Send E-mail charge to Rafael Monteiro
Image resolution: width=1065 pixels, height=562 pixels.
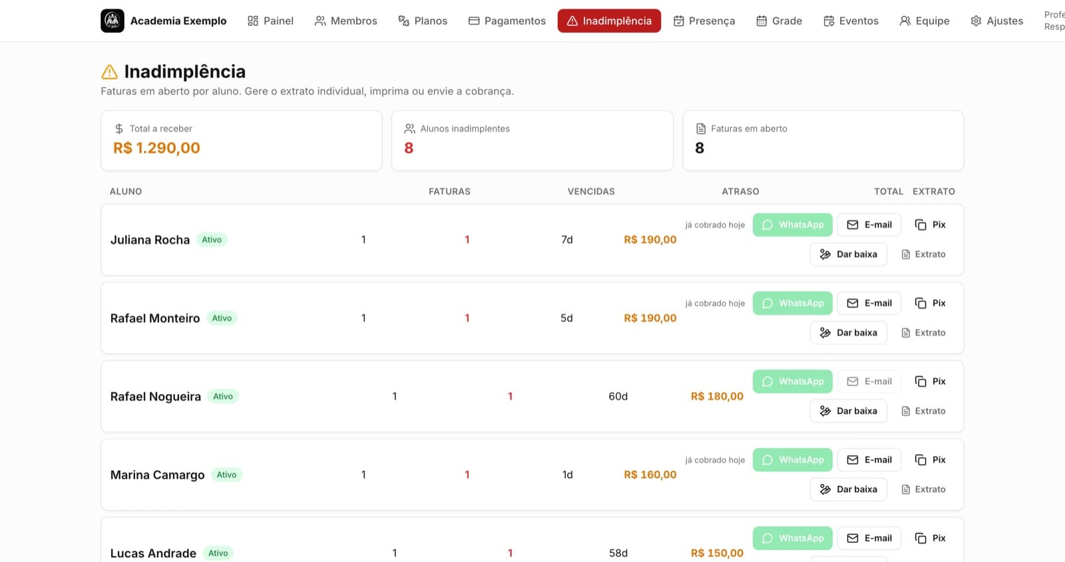point(869,303)
